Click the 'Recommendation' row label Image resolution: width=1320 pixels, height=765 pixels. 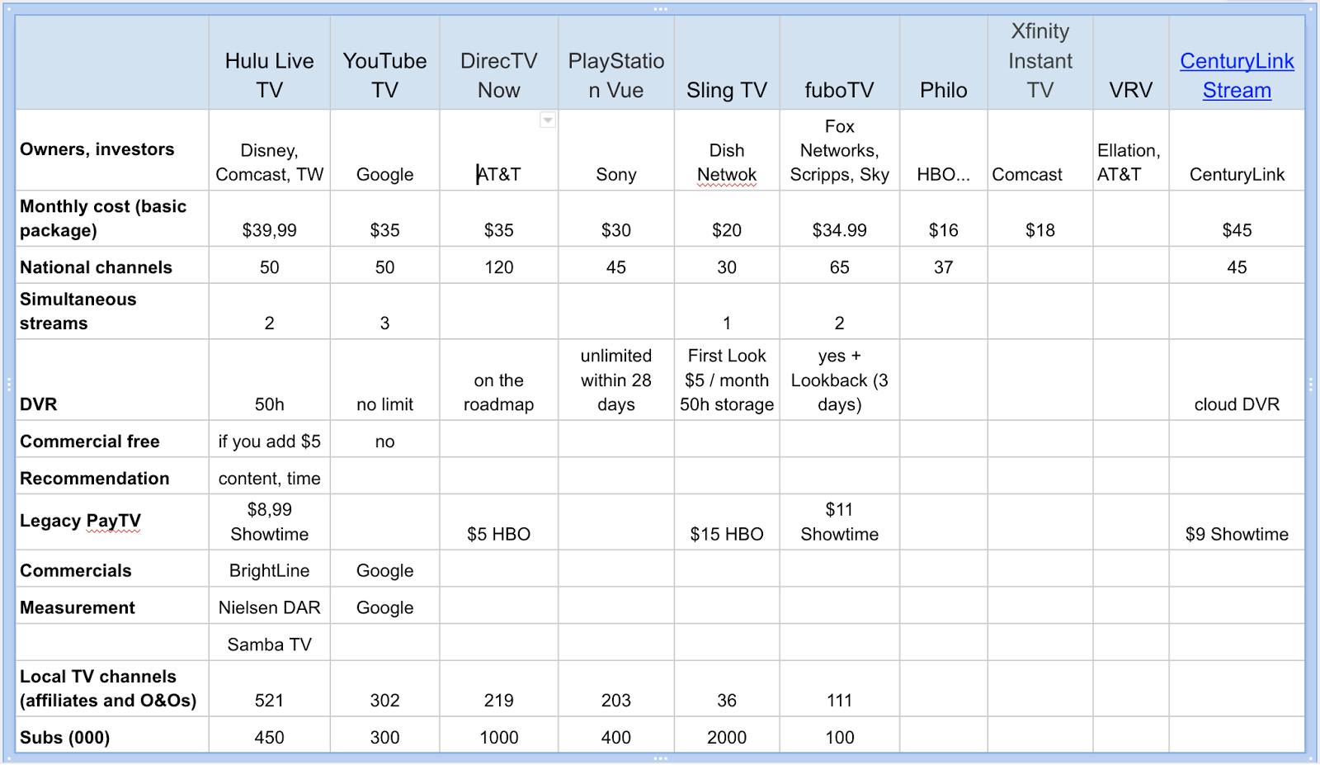[95, 479]
